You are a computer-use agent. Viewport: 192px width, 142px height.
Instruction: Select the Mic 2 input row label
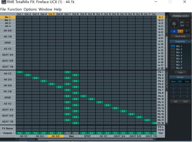[8, 20]
